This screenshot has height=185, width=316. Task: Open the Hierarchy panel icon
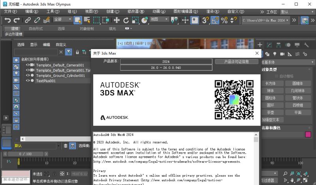click(x=278, y=45)
